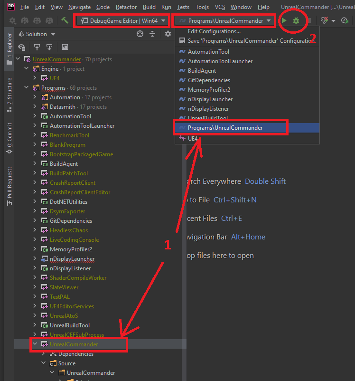Collapse the UnrealCommander solution root node

click(x=18, y=59)
